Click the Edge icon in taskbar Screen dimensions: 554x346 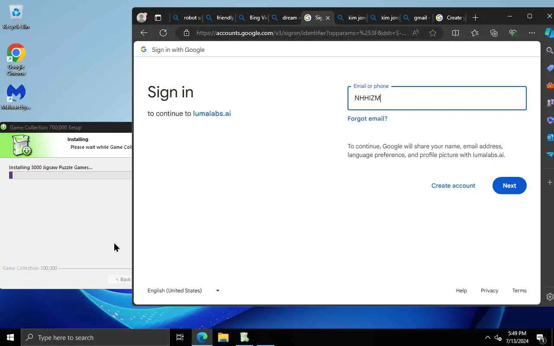point(202,337)
